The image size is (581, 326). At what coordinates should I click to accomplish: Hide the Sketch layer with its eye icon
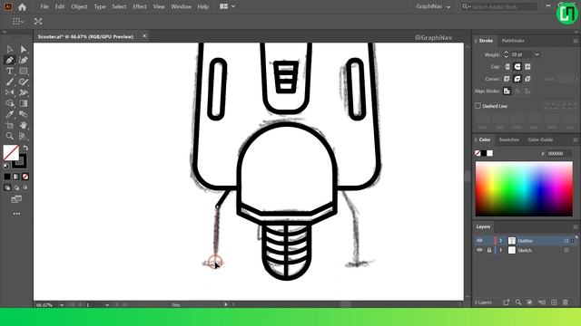(x=480, y=250)
